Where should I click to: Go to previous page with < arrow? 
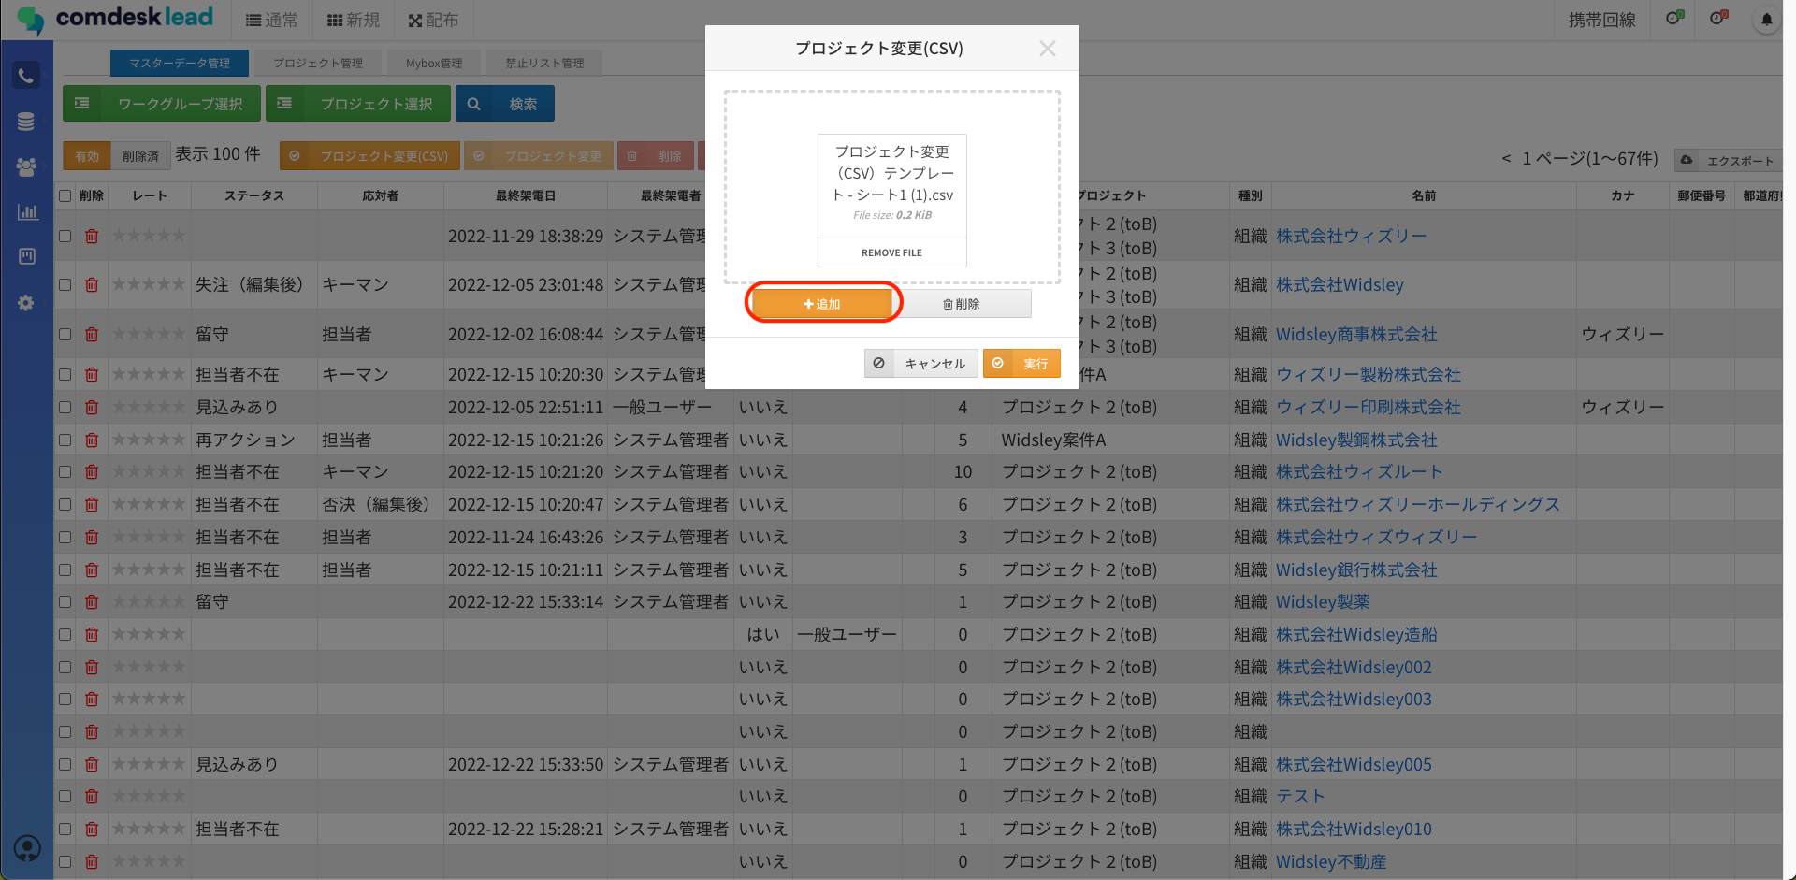1506,159
